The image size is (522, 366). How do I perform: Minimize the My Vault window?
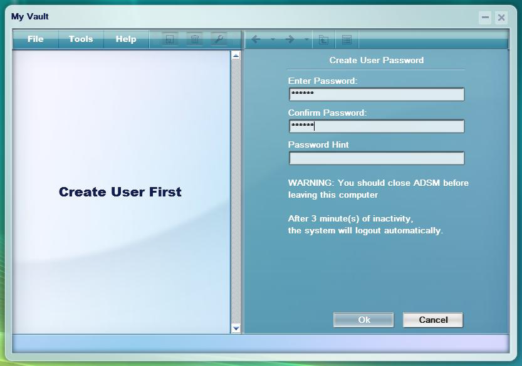click(x=485, y=18)
